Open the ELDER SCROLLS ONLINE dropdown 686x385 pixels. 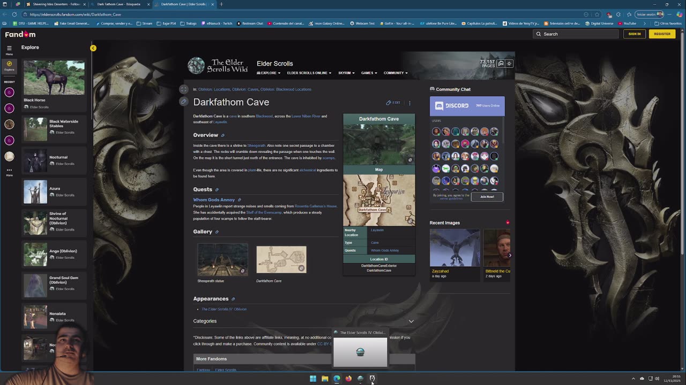[x=309, y=73]
